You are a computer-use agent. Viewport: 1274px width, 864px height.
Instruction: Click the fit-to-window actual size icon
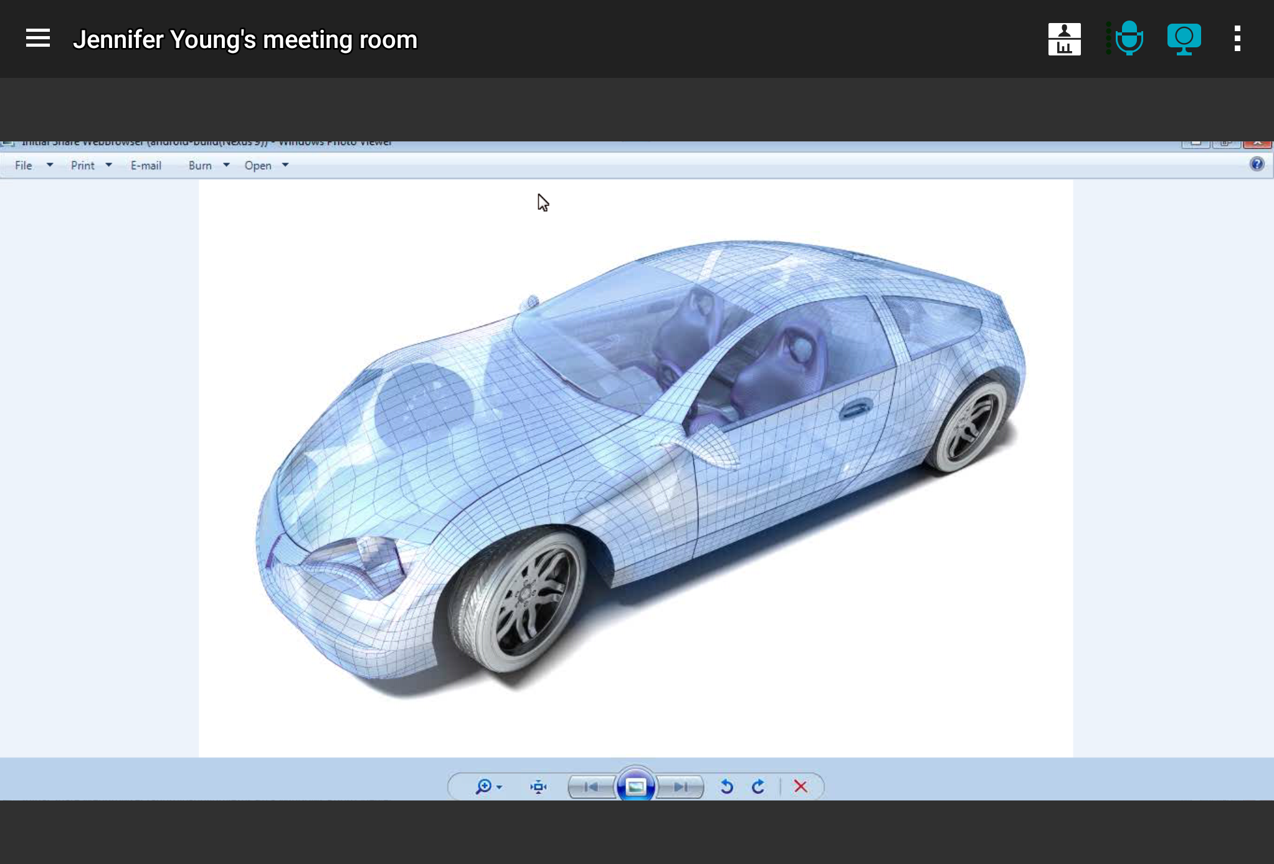point(538,787)
